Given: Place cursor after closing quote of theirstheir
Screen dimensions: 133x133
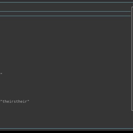Looking at the screenshot, I should pyautogui.click(x=30, y=101).
